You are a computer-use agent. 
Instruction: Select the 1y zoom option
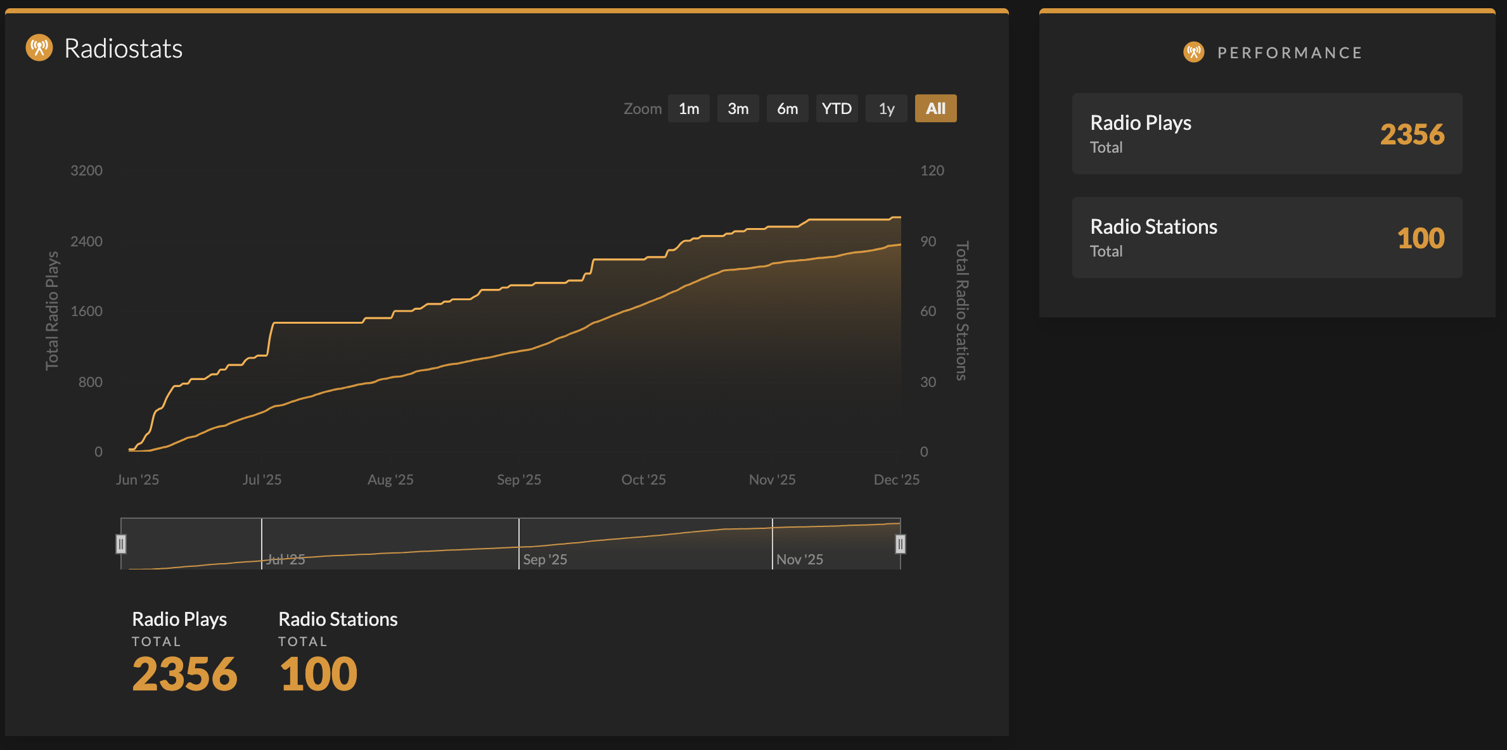pos(886,108)
